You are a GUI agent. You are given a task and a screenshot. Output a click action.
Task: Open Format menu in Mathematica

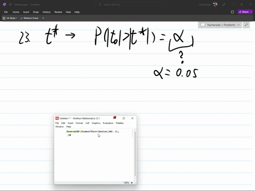click(x=79, y=123)
